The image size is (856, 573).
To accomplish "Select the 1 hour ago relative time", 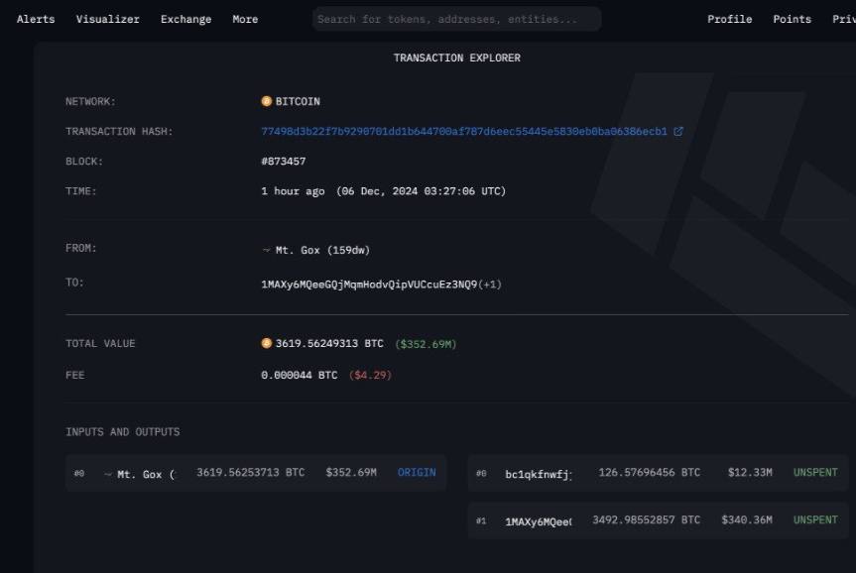I will (293, 191).
